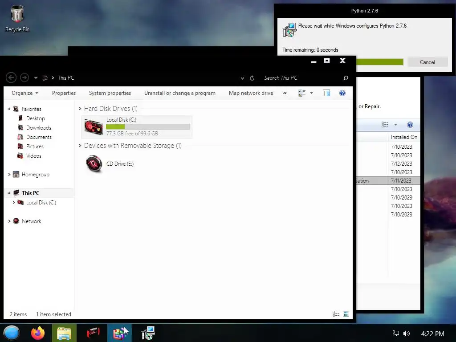Click the This PC address breadcrumb
Screen dimensions: 456x342
tap(66, 77)
